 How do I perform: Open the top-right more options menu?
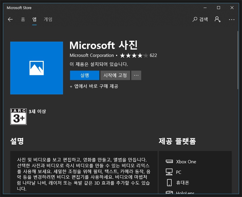pyautogui.click(x=232, y=20)
